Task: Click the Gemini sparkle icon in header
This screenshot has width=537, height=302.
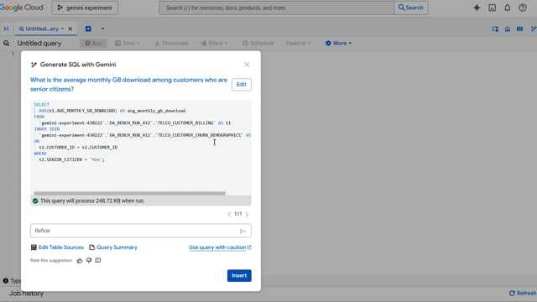Action: [x=477, y=8]
